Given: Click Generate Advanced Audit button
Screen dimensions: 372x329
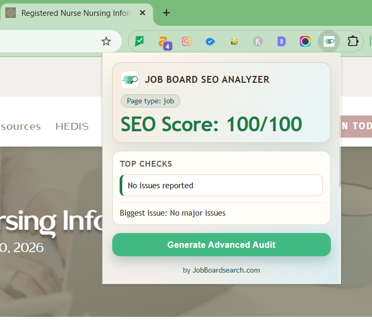Looking at the screenshot, I should click(221, 245).
